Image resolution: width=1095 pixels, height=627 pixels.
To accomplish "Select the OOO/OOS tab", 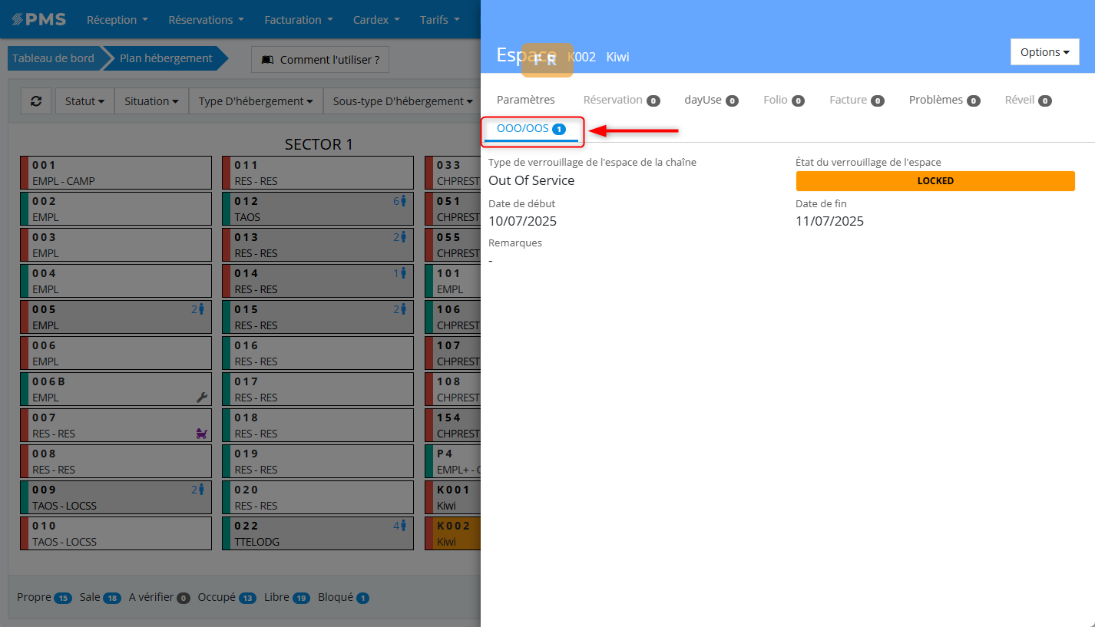I will point(531,129).
